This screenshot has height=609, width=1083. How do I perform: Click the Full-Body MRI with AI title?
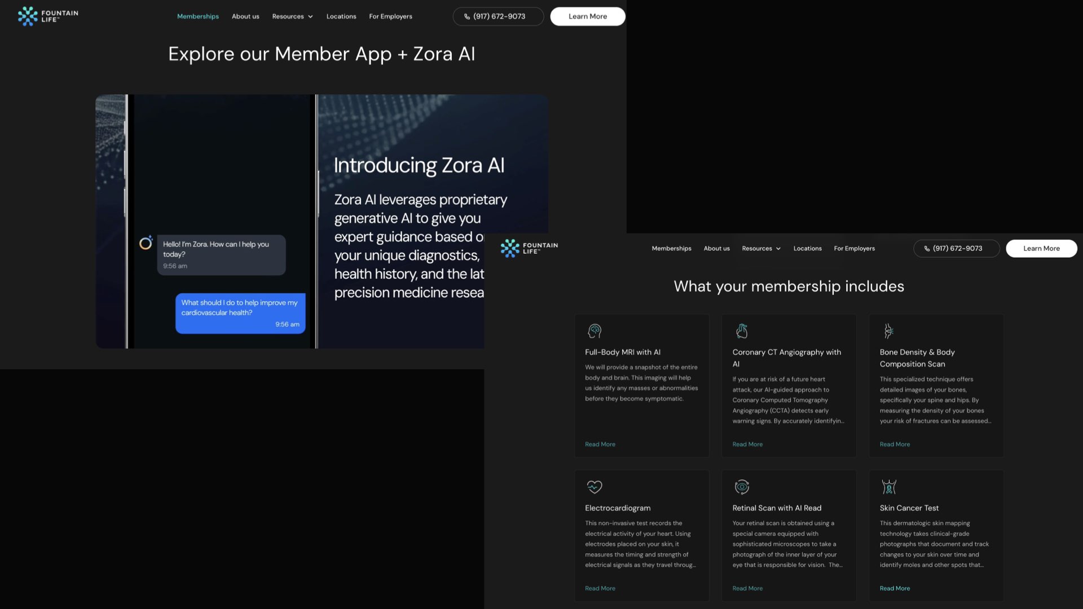point(623,352)
